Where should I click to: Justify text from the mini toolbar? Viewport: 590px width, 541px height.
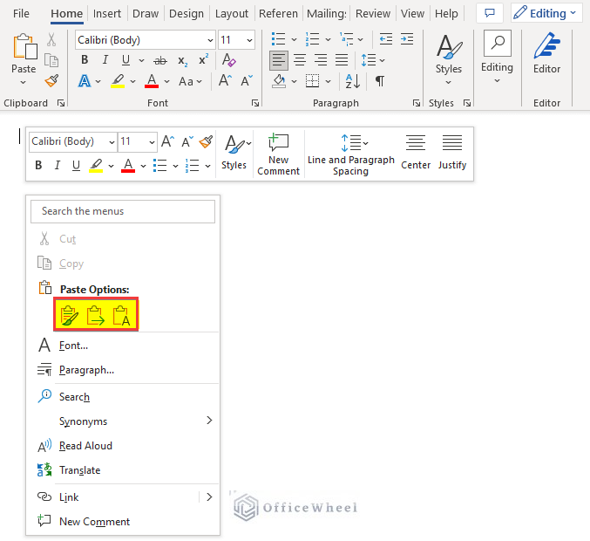point(452,153)
